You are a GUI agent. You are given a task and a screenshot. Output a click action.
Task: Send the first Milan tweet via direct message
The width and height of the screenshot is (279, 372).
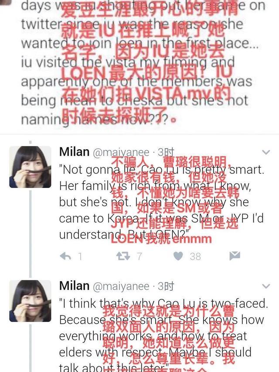(235, 256)
